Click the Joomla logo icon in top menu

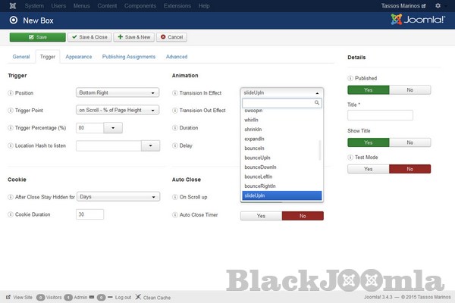[7, 6]
